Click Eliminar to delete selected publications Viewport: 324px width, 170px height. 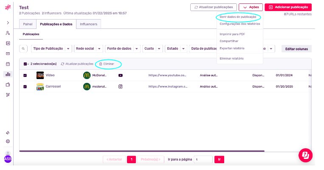coord(107,64)
